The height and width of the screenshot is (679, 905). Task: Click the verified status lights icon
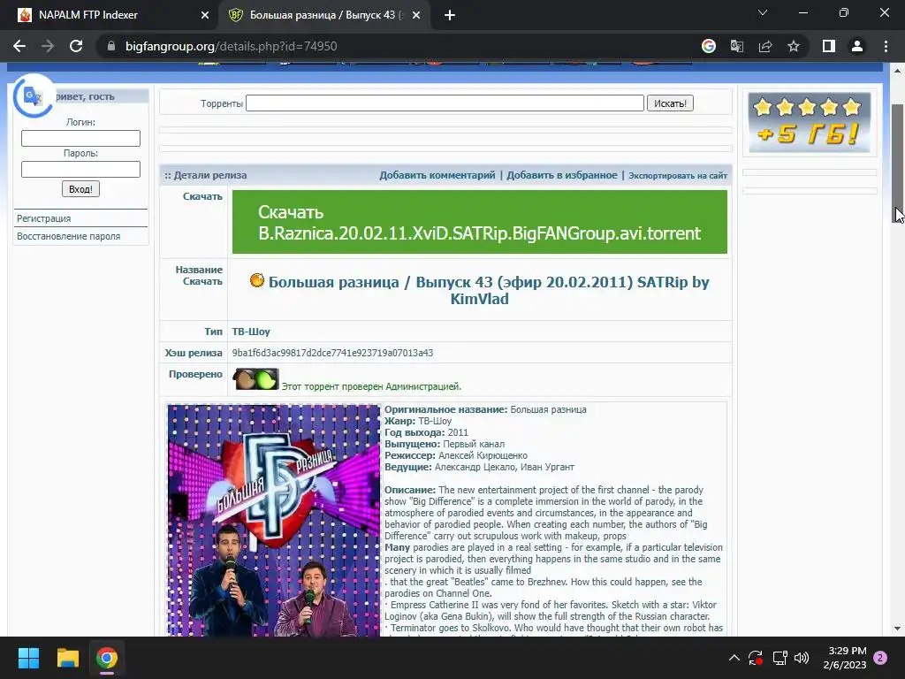255,379
